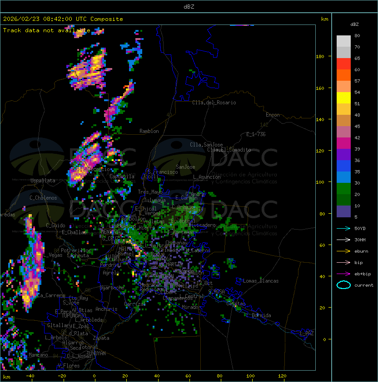Select the purple 39 dBZ swatch
The width and height of the screenshot is (378, 382).
tap(343, 154)
